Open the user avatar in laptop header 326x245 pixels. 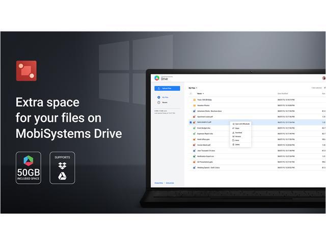(x=324, y=78)
